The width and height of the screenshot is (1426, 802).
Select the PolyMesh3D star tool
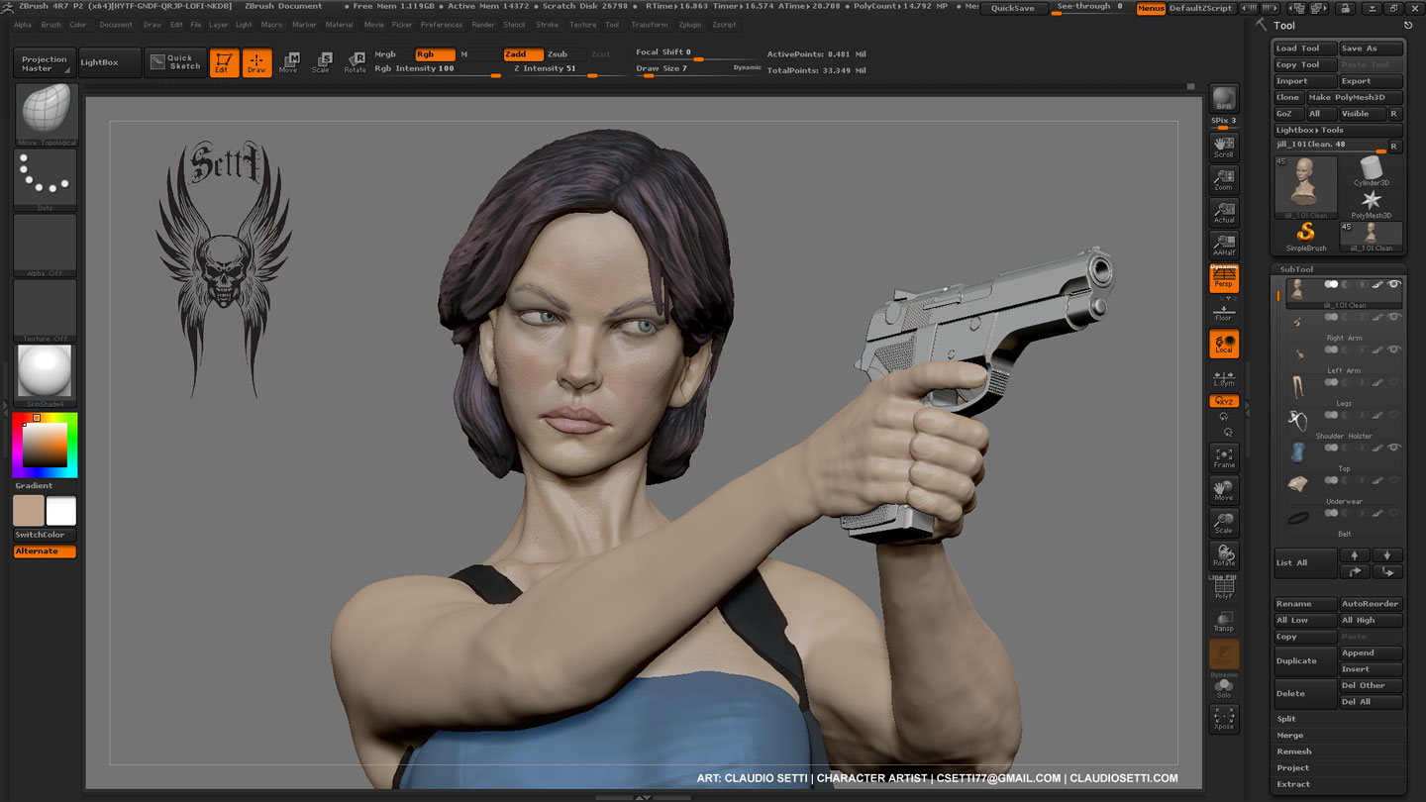[x=1372, y=203]
